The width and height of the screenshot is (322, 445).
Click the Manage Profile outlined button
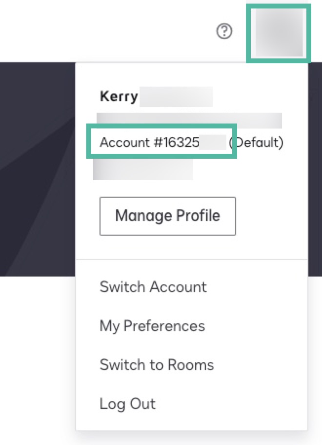tap(167, 216)
